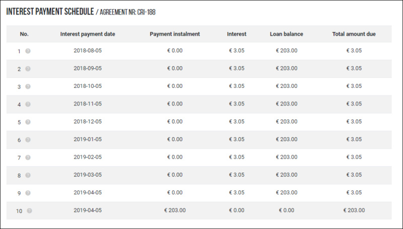Click the help icon next to row 10
The width and height of the screenshot is (403, 229).
click(29, 210)
